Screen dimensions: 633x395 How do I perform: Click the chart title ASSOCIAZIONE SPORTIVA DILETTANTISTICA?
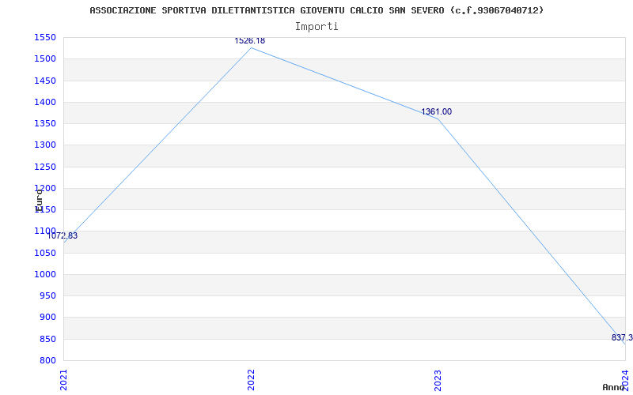[x=316, y=10]
